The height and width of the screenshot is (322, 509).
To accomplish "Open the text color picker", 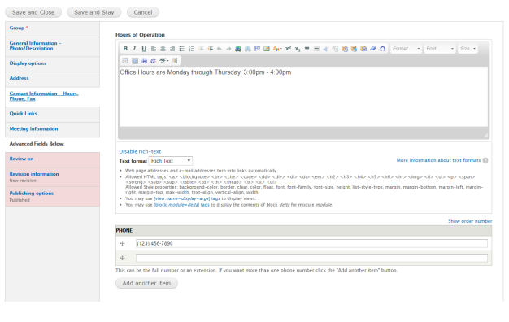I will [x=277, y=49].
